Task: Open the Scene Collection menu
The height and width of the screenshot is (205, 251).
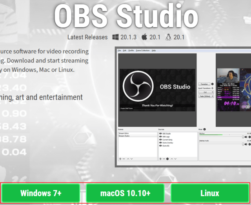Action: (x=143, y=50)
